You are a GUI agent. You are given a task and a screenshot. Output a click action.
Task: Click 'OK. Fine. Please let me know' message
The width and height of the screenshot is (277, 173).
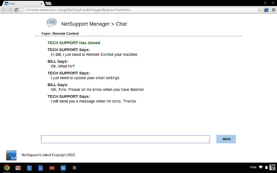(97, 90)
